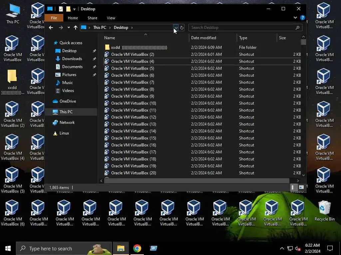The width and height of the screenshot is (341, 255).
Task: Select Oracle VM VirtualBox (12) shortcut row
Action: click(202, 117)
